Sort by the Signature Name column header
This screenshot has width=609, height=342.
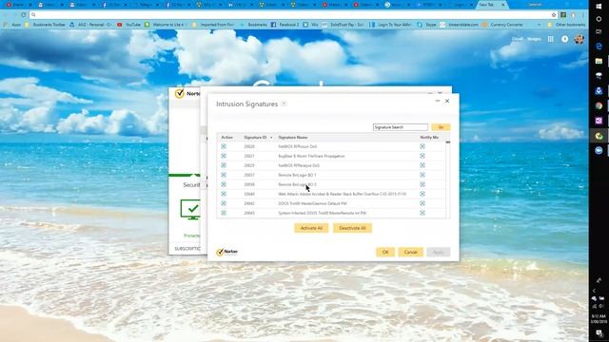(x=293, y=138)
